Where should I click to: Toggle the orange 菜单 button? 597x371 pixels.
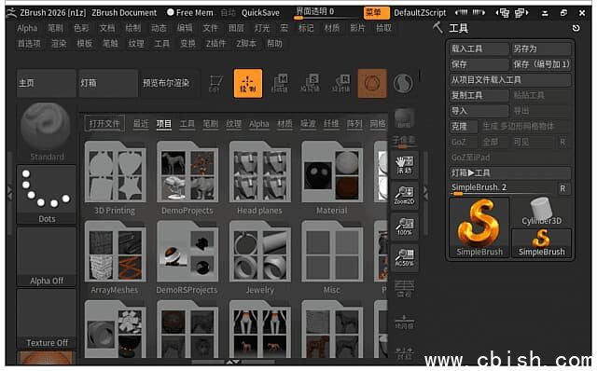pos(376,12)
